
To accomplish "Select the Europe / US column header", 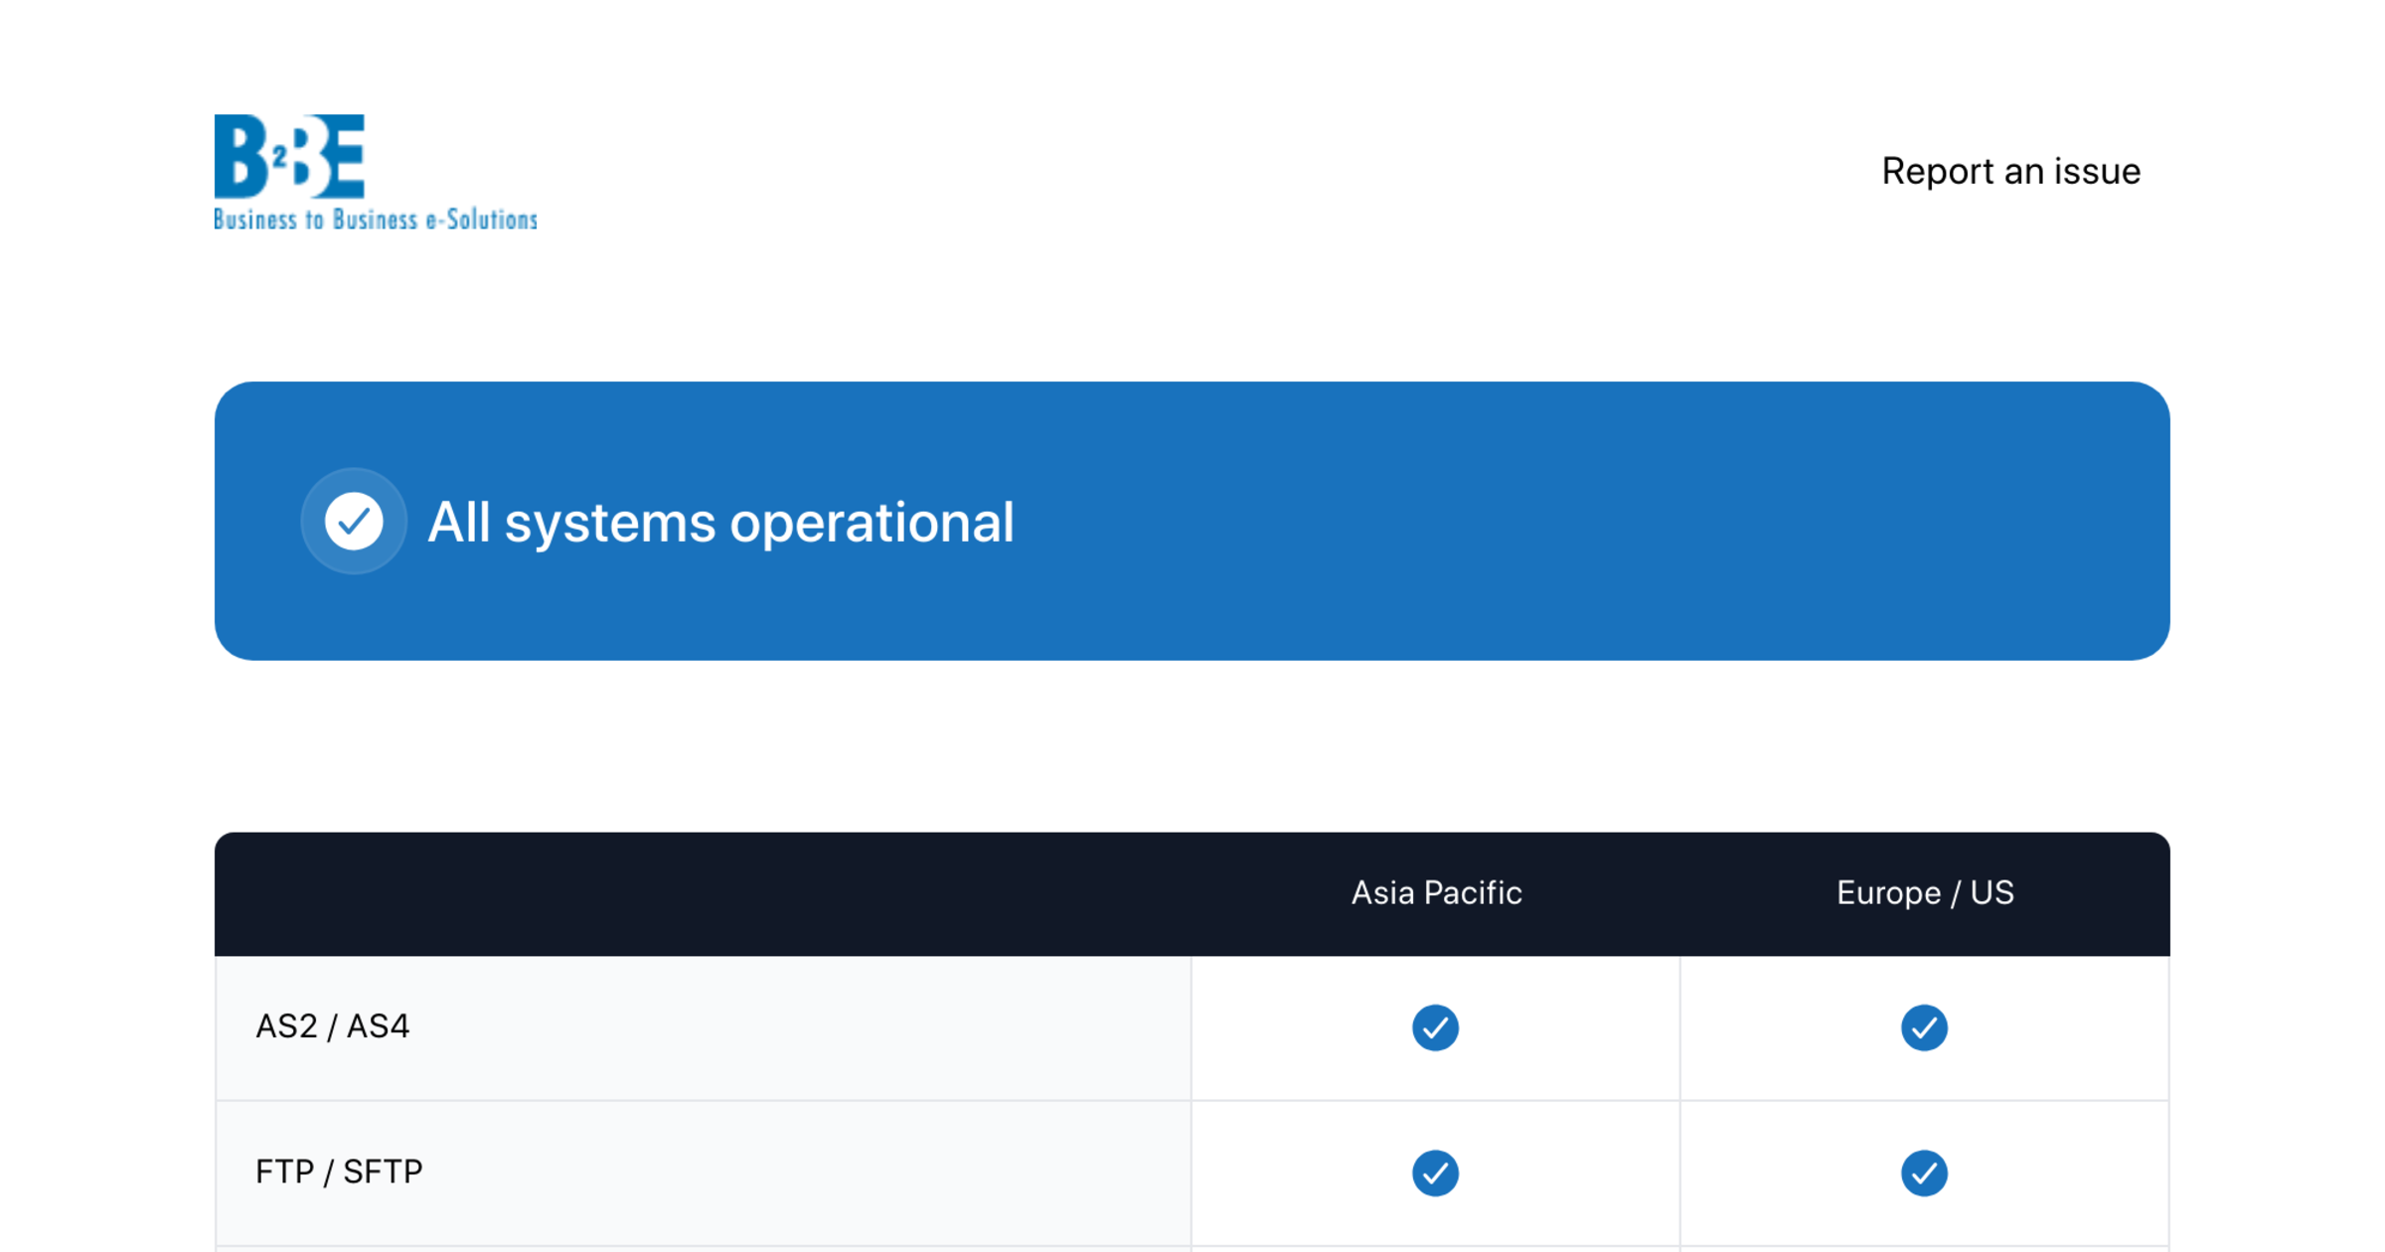I will [1925, 892].
